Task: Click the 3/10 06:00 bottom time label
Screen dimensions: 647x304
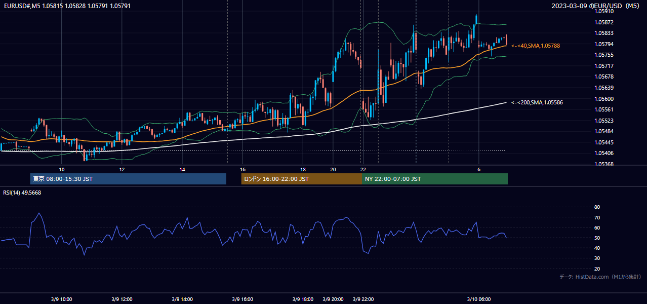Action: pyautogui.click(x=478, y=299)
